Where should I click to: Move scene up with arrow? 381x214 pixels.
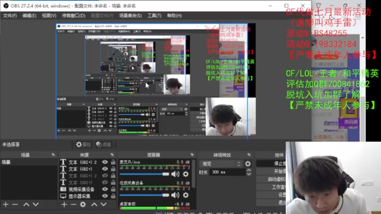[26, 204]
